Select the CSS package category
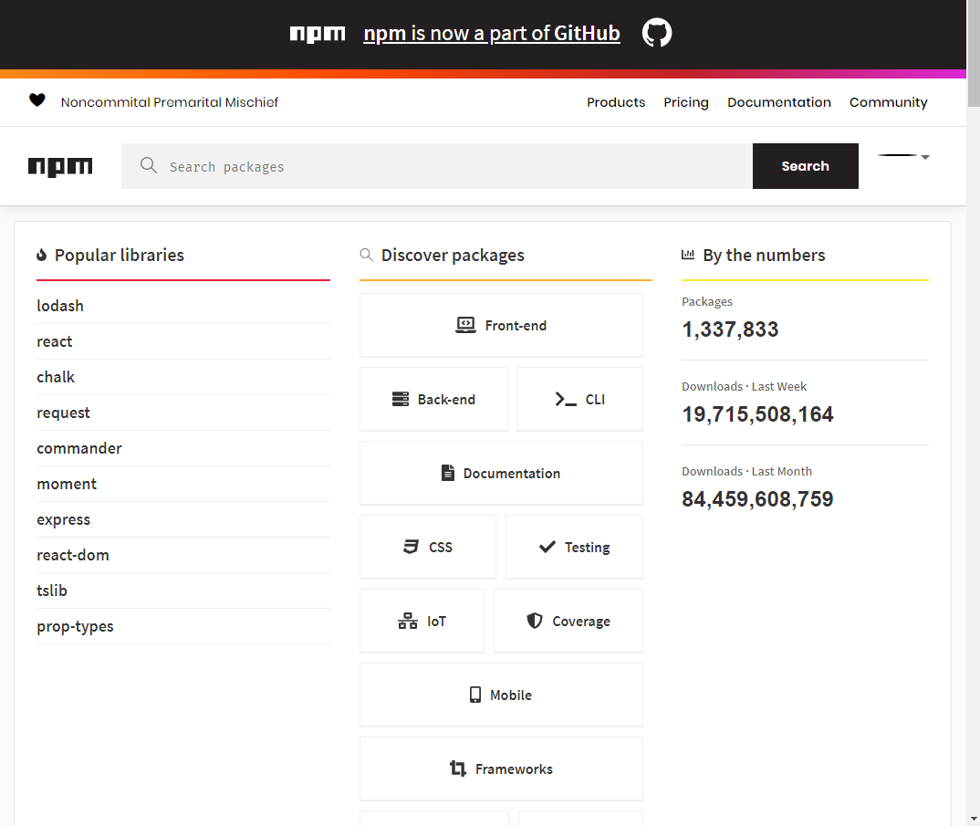980x826 pixels. [x=428, y=547]
